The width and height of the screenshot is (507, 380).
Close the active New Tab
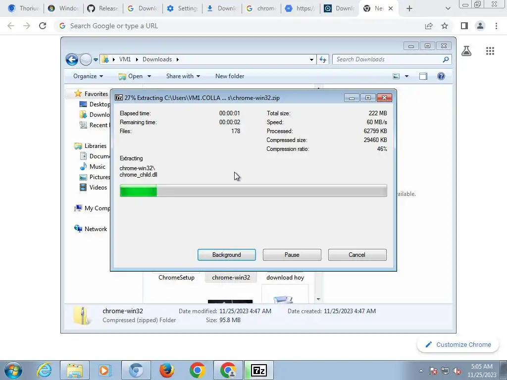tap(391, 8)
